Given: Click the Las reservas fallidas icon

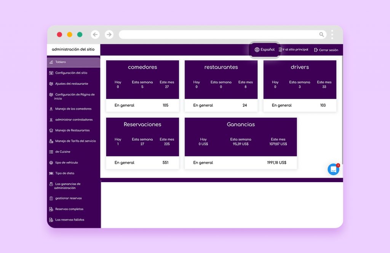Looking at the screenshot, I should pyautogui.click(x=51, y=220).
